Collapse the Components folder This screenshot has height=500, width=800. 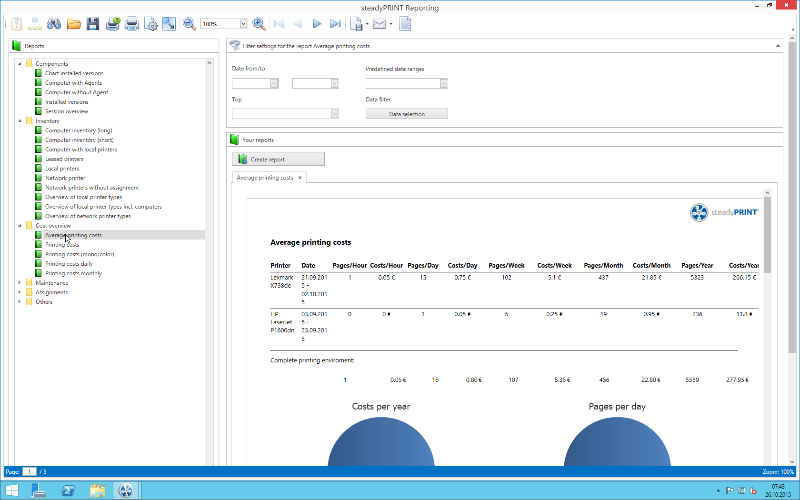click(x=20, y=64)
